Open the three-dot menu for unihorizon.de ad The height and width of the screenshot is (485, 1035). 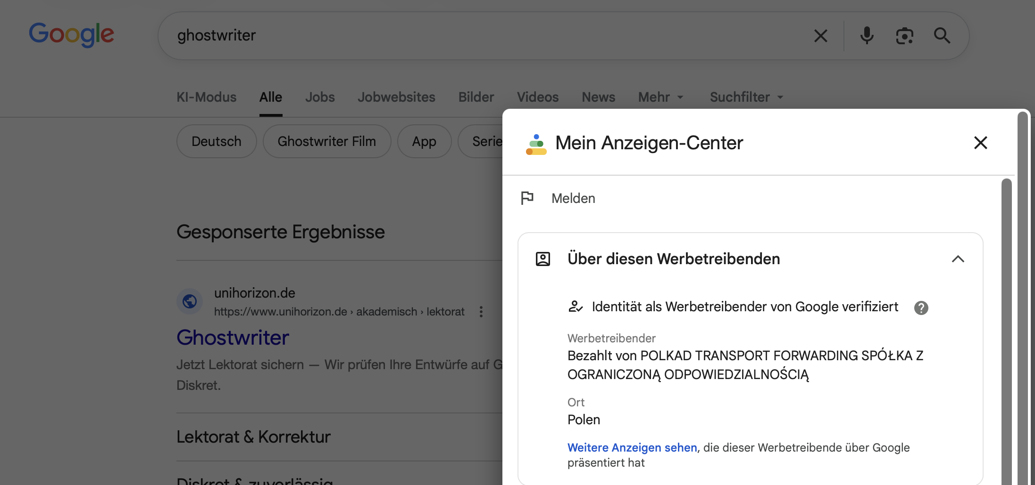click(481, 312)
